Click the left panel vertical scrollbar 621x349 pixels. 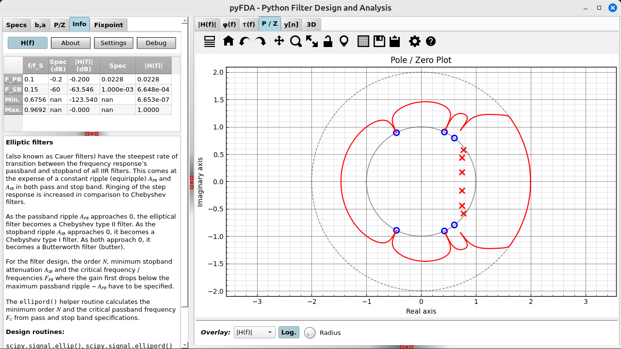pos(185,182)
